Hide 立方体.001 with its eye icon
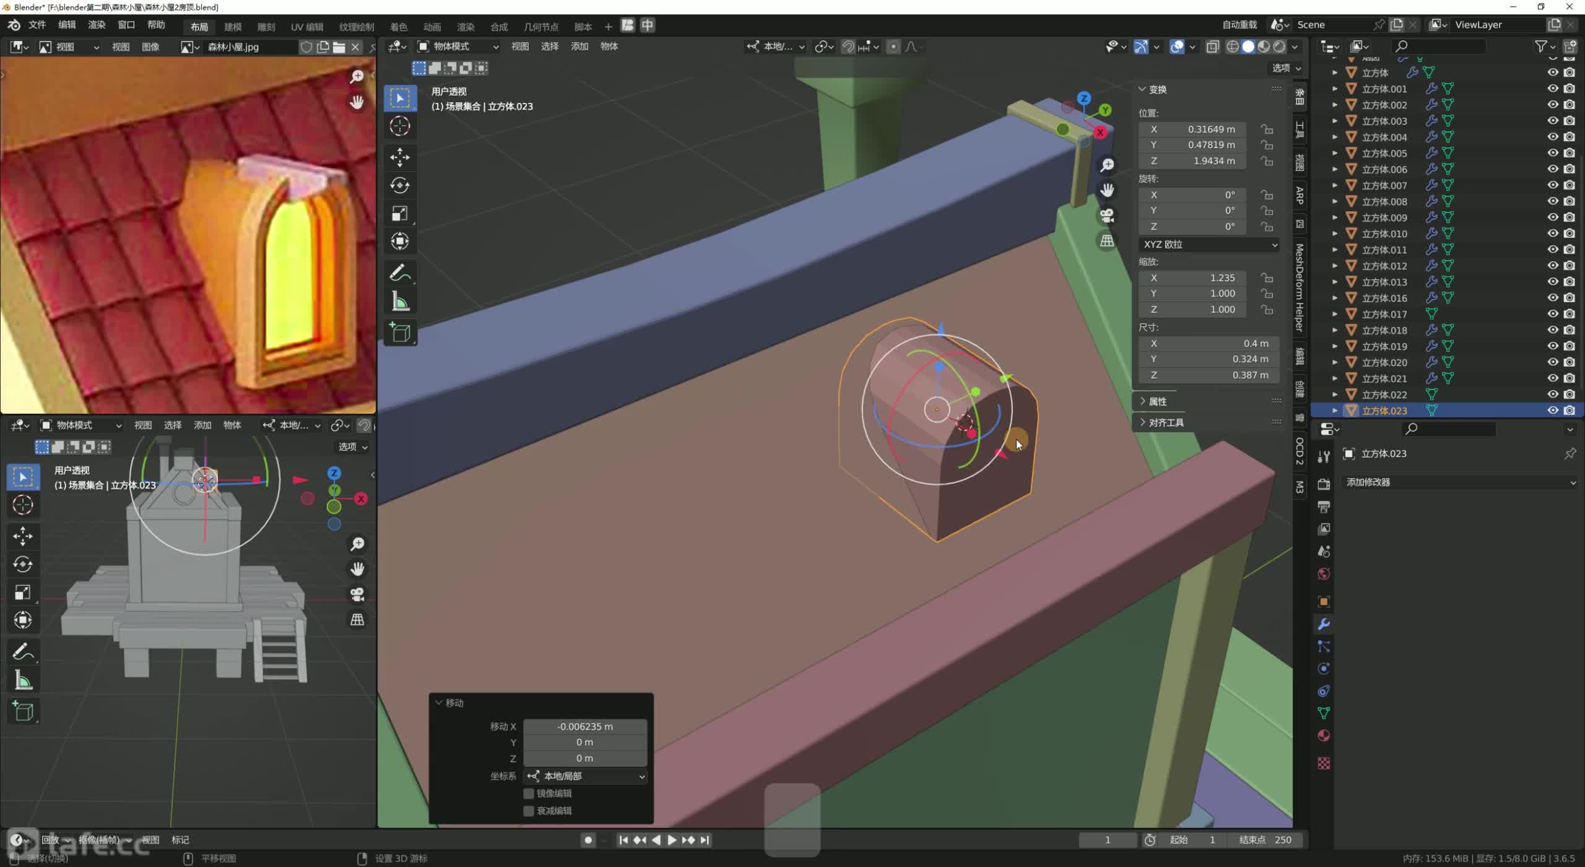The width and height of the screenshot is (1585, 867). [1553, 88]
